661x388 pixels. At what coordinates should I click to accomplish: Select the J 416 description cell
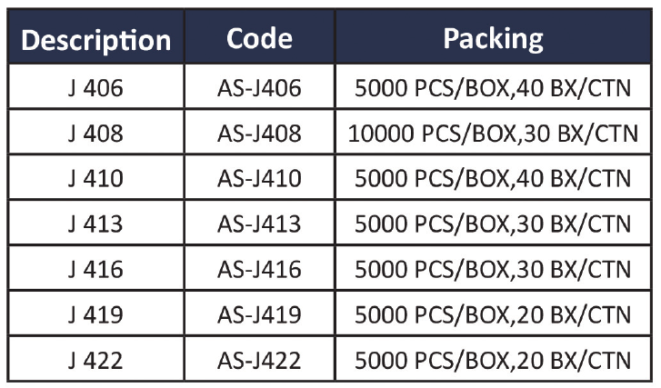click(x=95, y=269)
